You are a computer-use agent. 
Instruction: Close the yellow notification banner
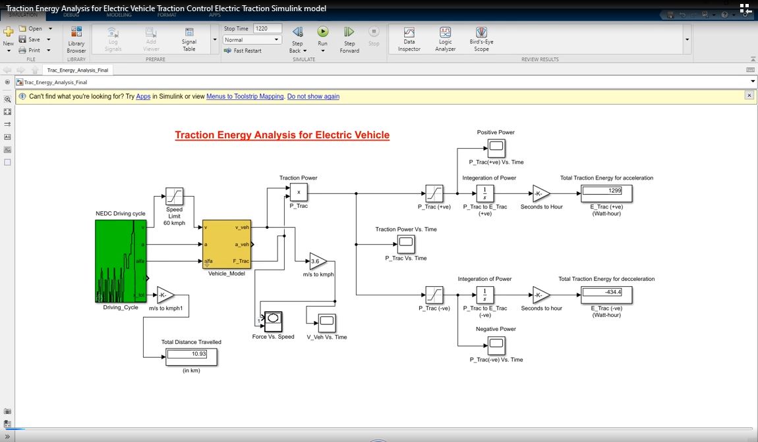[x=749, y=95]
